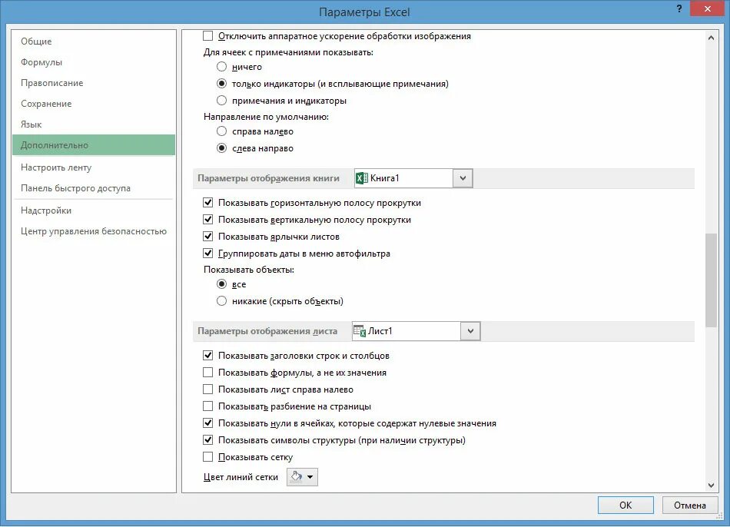The image size is (730, 527).
Task: Click Для ячеек с примечаниями показывать label
Action: tap(288, 52)
